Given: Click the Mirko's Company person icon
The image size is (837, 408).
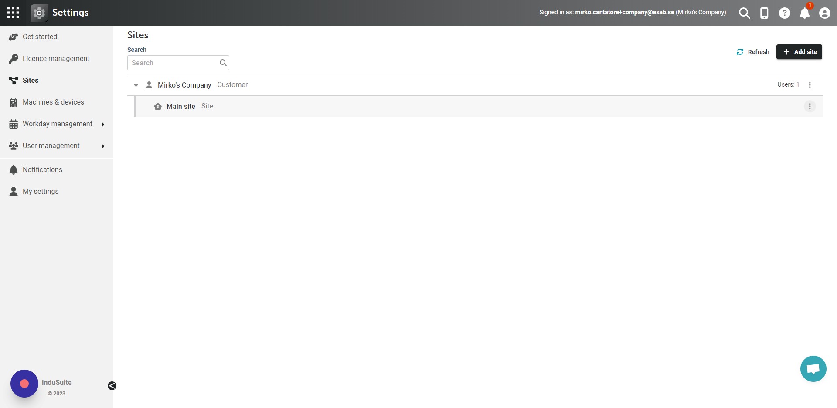Looking at the screenshot, I should (x=149, y=85).
